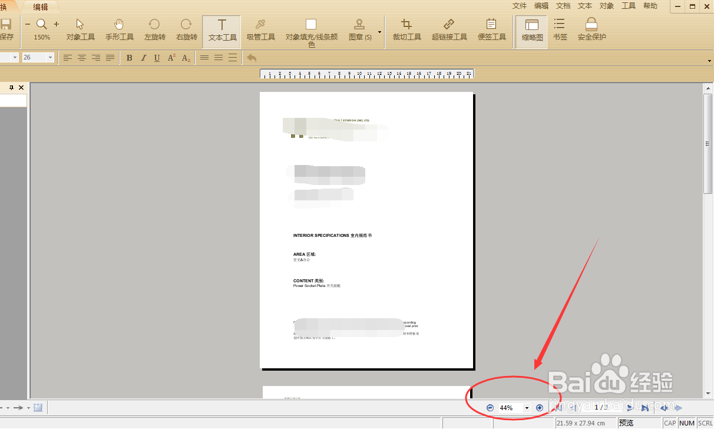Zoom out with the toolbar minus button
The width and height of the screenshot is (714, 429).
[27, 24]
